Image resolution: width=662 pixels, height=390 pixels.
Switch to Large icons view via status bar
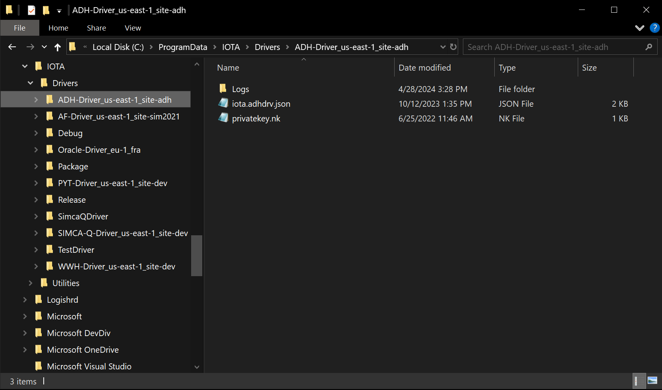click(x=652, y=381)
